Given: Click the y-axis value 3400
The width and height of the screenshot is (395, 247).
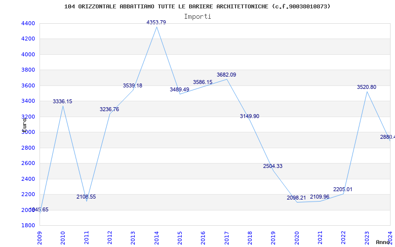Looking at the screenshot, I should 28,101.
